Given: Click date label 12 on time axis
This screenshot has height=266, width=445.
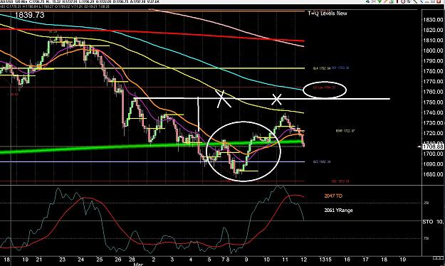Looking at the screenshot, I should pyautogui.click(x=303, y=260).
